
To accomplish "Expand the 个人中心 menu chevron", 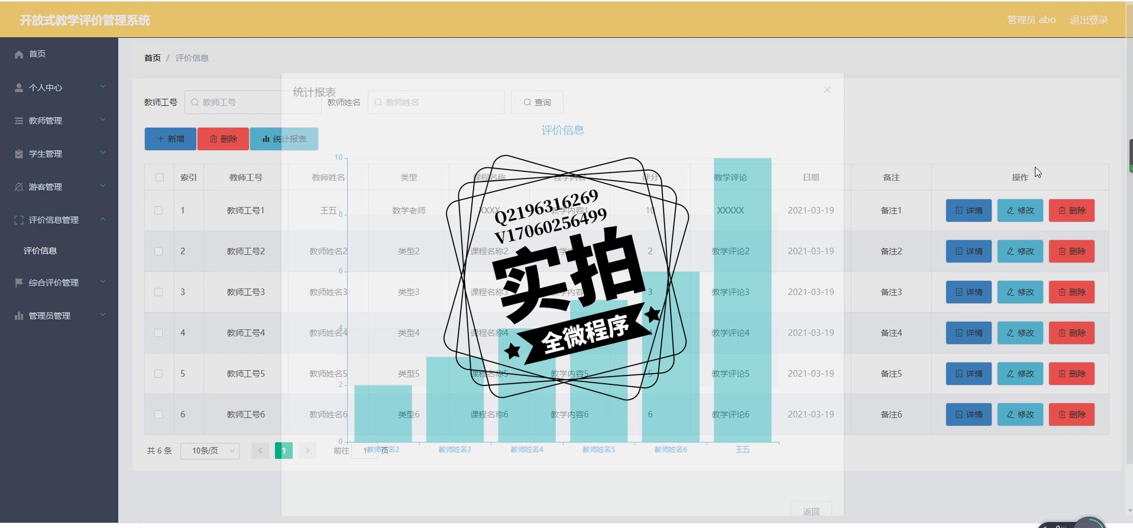I will pyautogui.click(x=103, y=86).
